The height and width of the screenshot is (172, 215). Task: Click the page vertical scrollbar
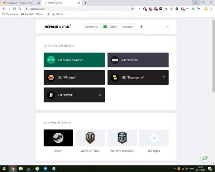(214, 56)
